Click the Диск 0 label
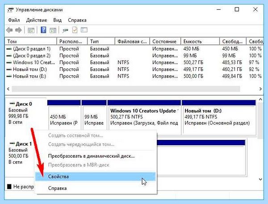Screen dimensions: 268x204 coord(24,104)
